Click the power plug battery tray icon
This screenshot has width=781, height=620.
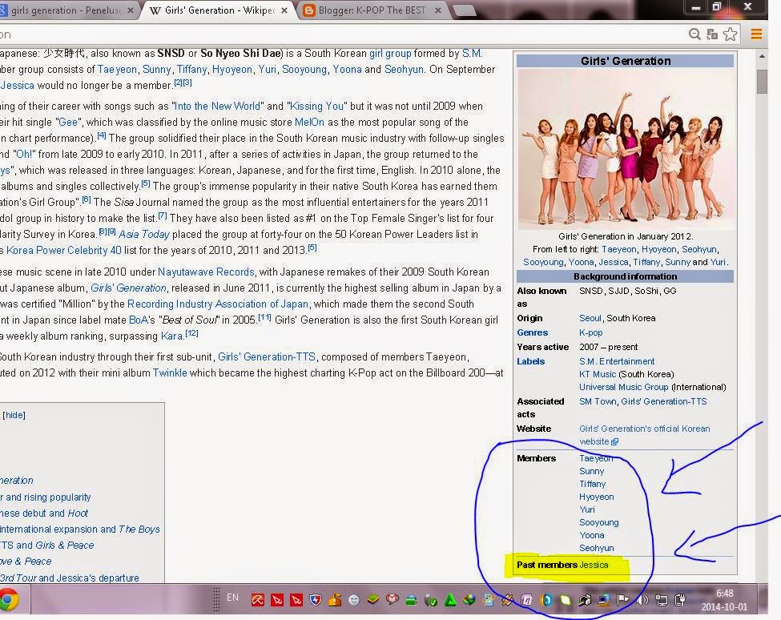[x=680, y=600]
